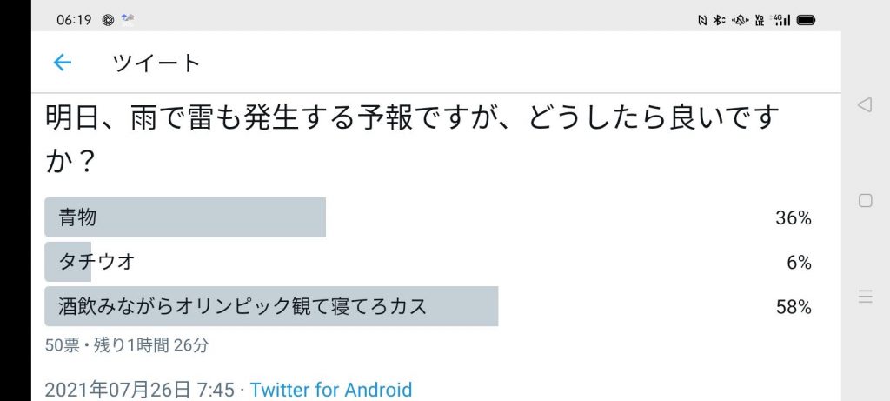Open recent apps with the three-line button
Screen dimensions: 890x401
click(x=865, y=297)
